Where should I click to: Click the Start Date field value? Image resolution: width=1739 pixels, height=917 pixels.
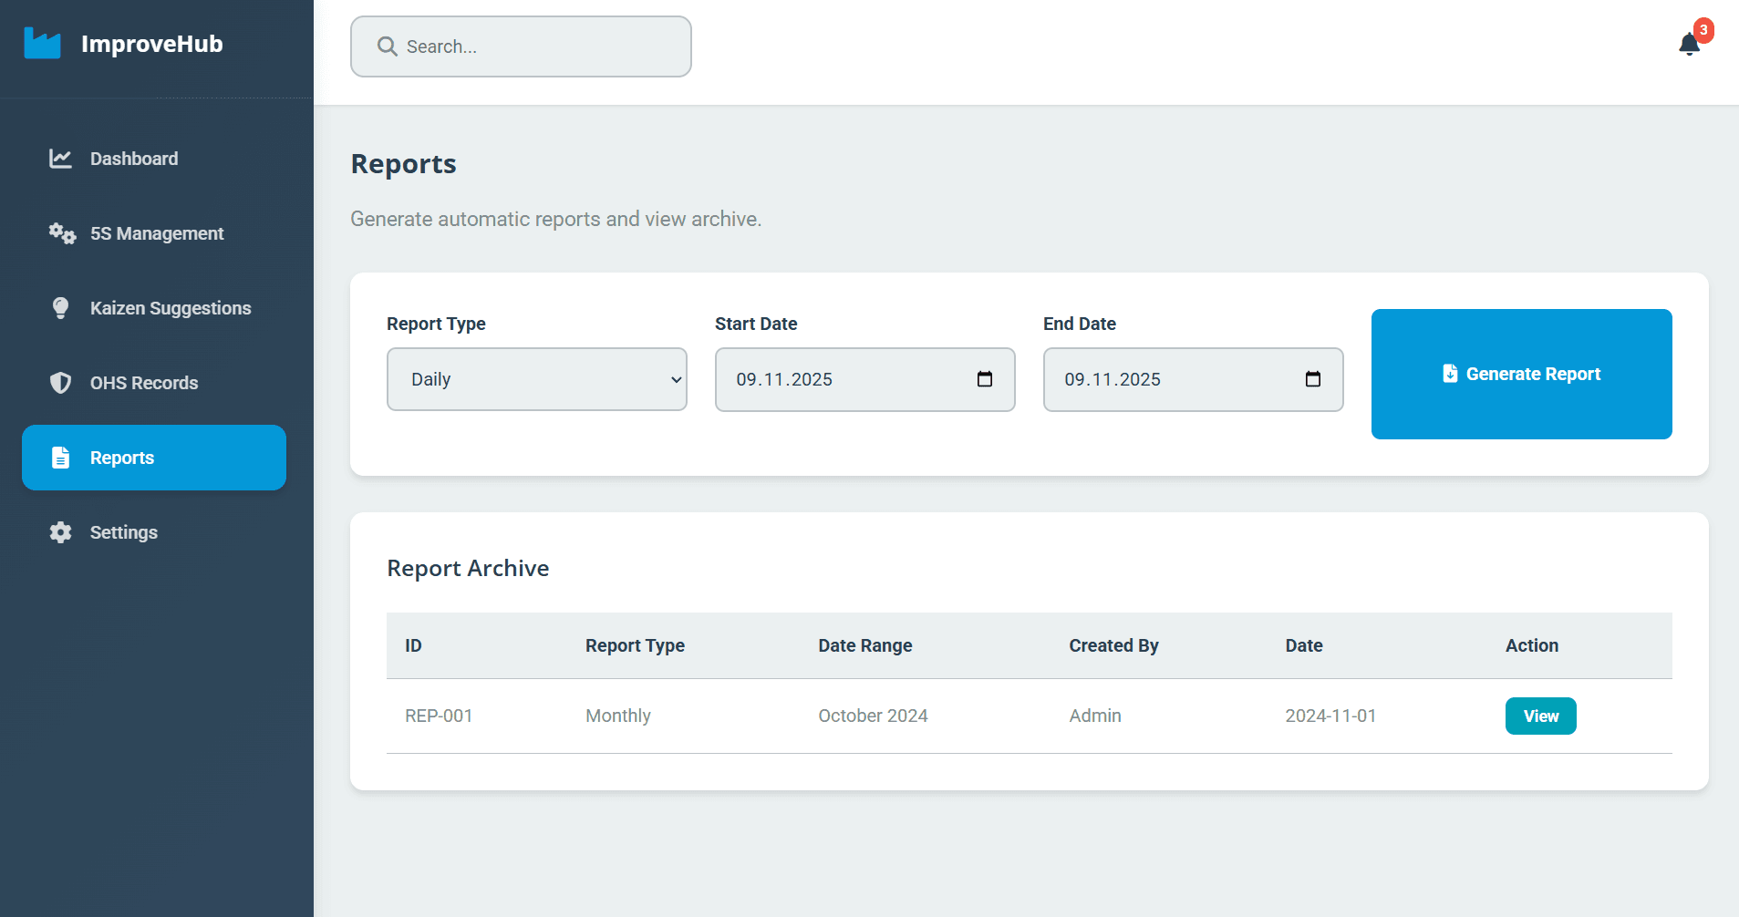pos(784,379)
